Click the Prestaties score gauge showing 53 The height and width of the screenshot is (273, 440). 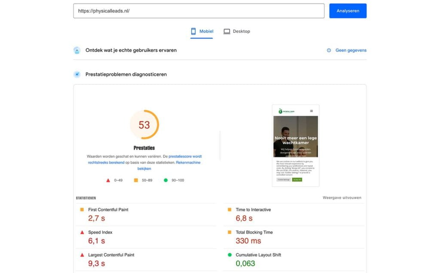144,124
